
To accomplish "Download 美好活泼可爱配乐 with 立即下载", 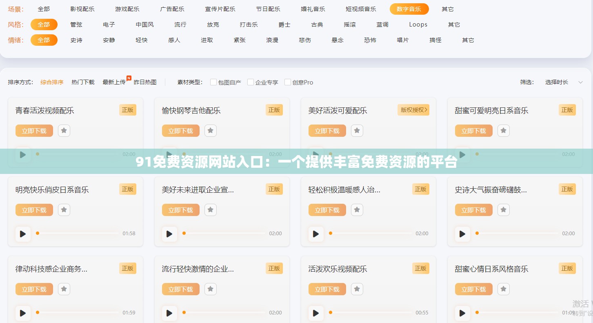I will click(327, 131).
